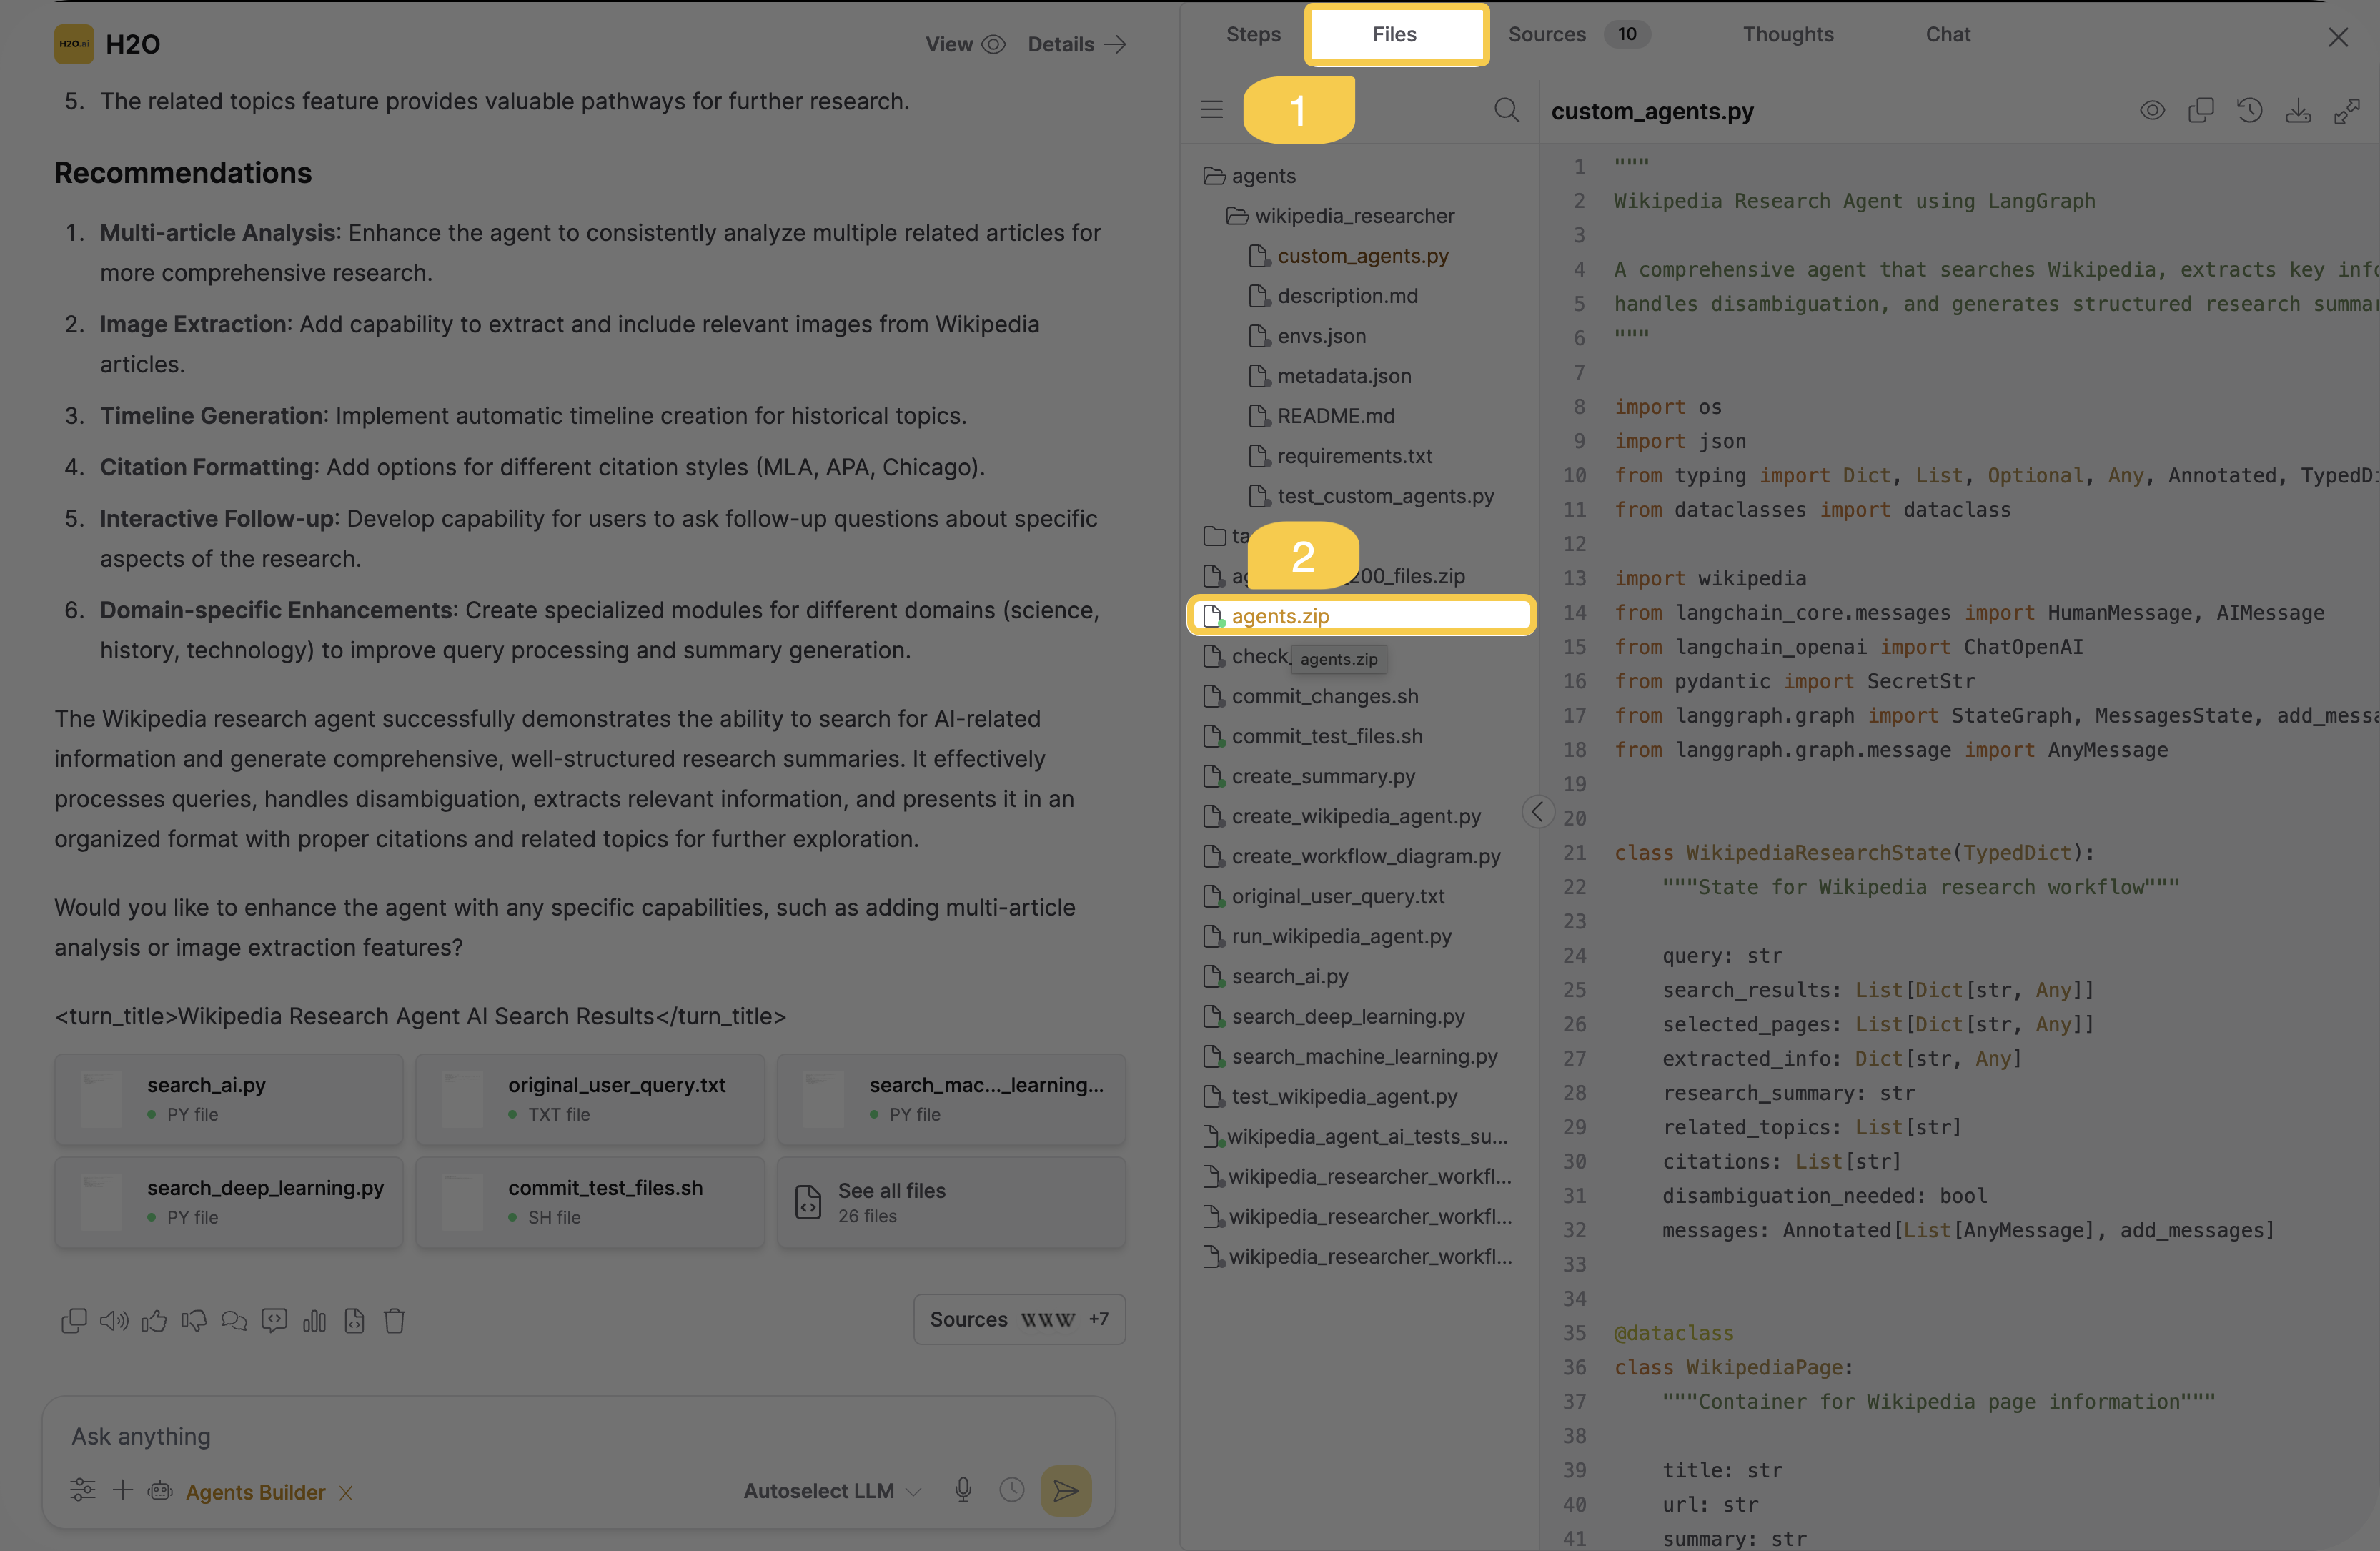Screen dimensions: 2380x1551
Task: Collapse the file tree panel chevron
Action: tap(1537, 811)
